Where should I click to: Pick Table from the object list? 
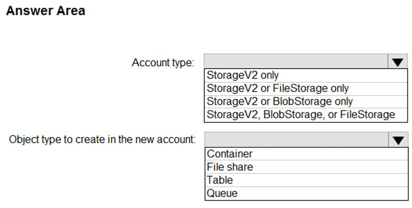pyautogui.click(x=220, y=180)
